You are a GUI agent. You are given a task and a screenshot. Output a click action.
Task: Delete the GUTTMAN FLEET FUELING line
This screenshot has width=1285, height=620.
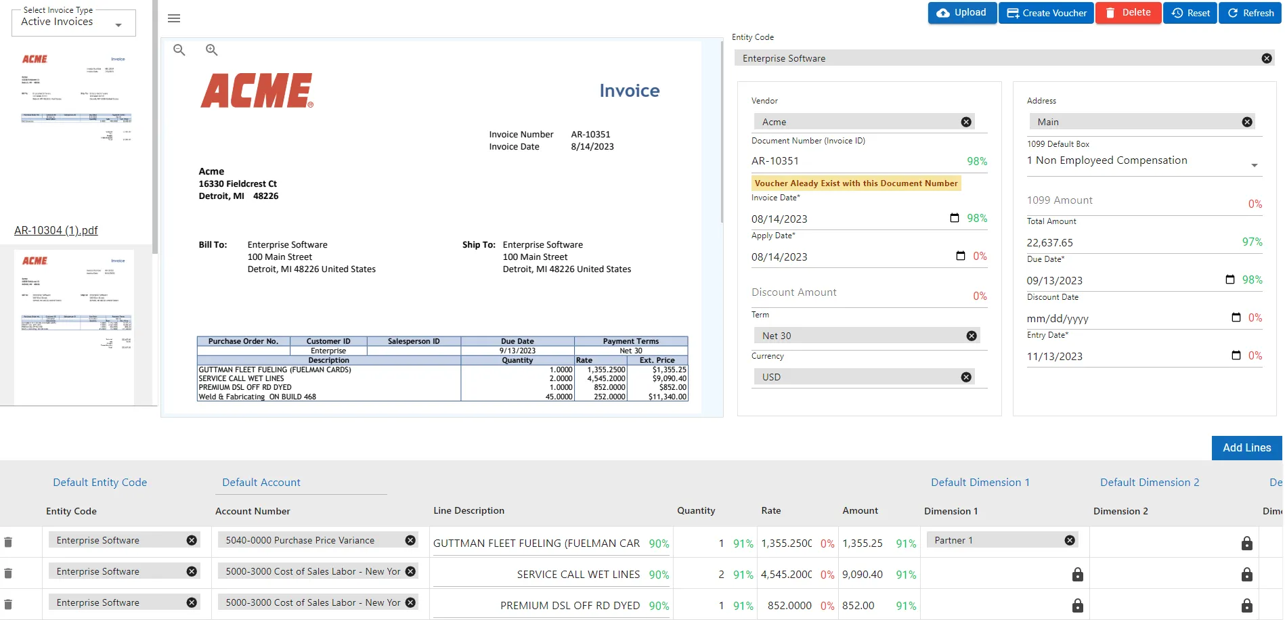(8, 542)
